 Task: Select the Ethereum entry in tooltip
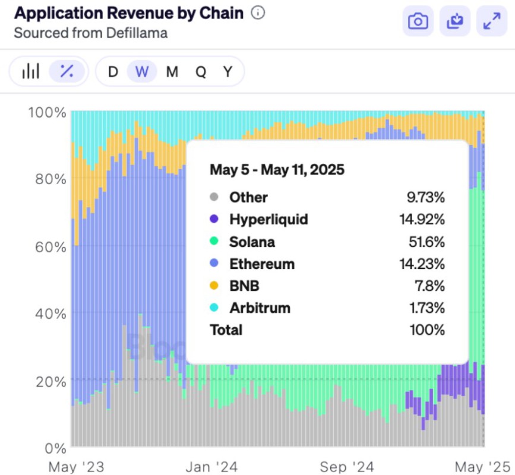[262, 264]
